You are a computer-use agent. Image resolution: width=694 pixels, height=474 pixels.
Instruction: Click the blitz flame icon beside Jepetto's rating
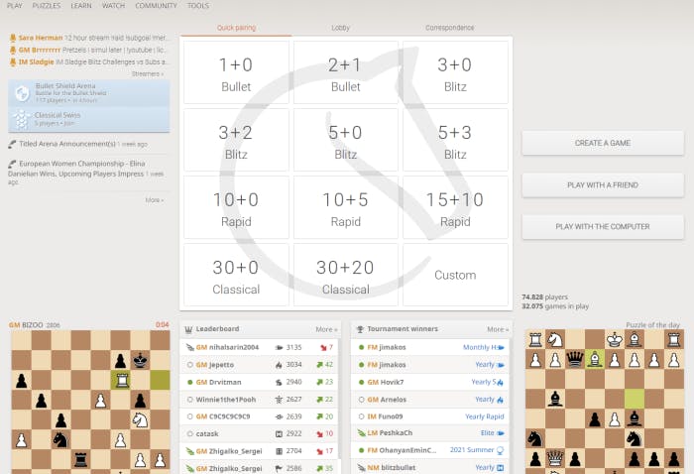point(278,365)
